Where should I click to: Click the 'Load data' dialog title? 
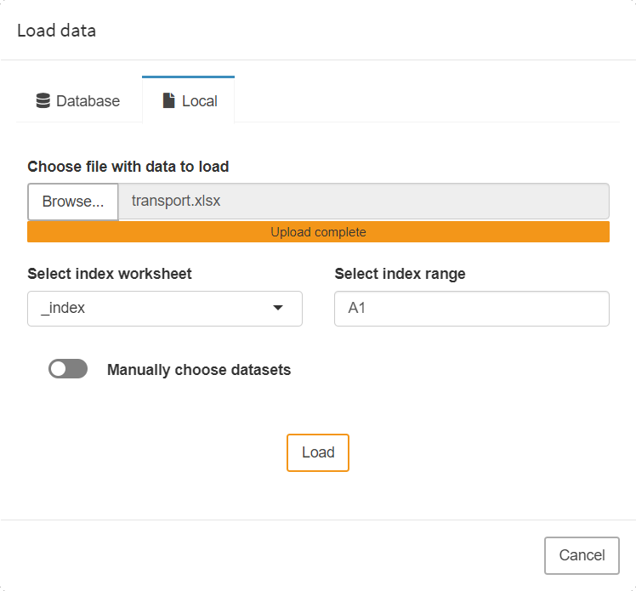[x=57, y=31]
